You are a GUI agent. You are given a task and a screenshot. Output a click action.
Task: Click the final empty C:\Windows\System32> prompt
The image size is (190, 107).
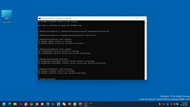[x=47, y=79]
